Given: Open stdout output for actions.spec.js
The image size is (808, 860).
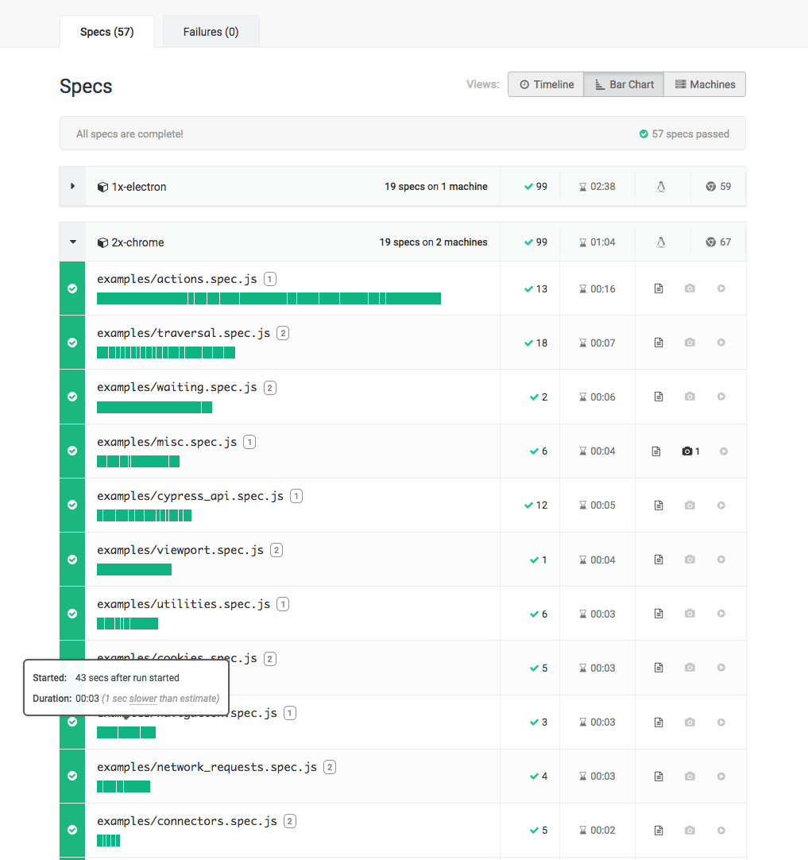Looking at the screenshot, I should 658,289.
